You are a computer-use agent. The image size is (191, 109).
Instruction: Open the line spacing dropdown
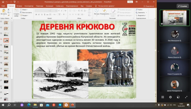click(x=85, y=11)
